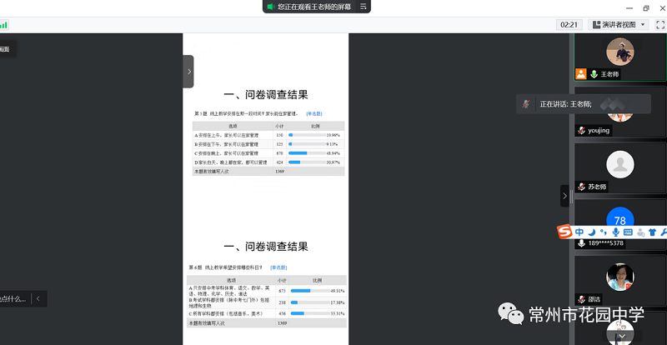Click the Sogou S logo on IME bar
The image size is (667, 345).
564,232
